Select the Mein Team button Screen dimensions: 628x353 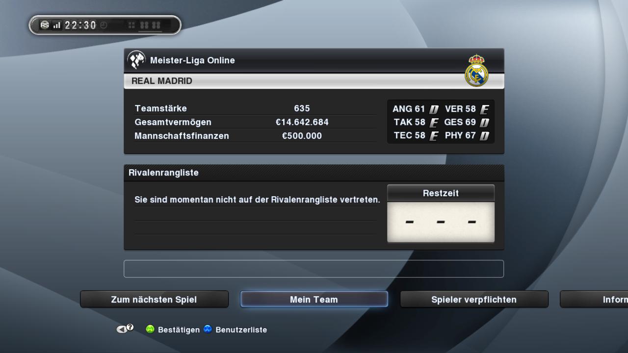[x=314, y=299]
